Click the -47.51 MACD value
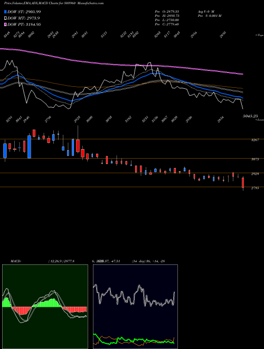 [115, 261]
